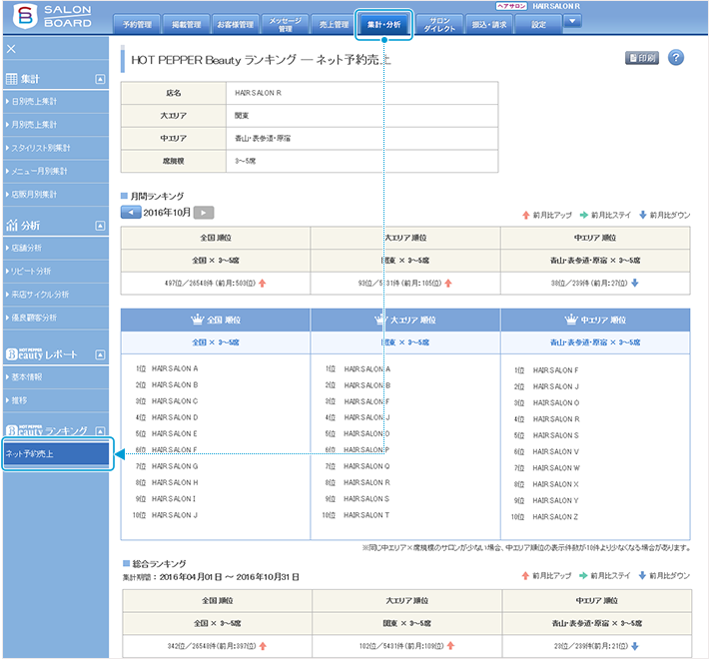709x659 pixels.
Task: Close the sidebar with the X icon
Action: pos(11,49)
